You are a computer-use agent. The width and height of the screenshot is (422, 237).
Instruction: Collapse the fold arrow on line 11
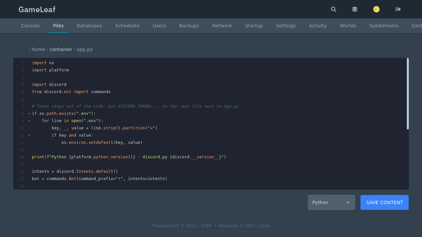click(29, 135)
